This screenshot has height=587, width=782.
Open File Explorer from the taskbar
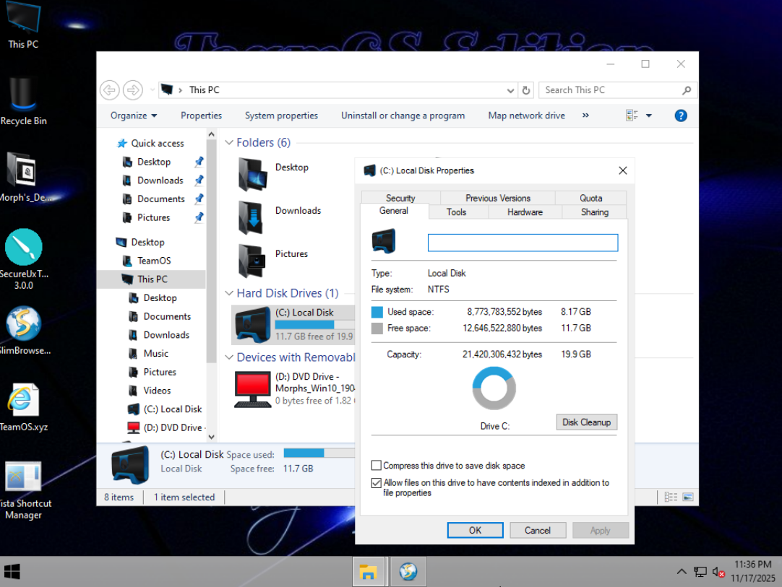(x=369, y=572)
